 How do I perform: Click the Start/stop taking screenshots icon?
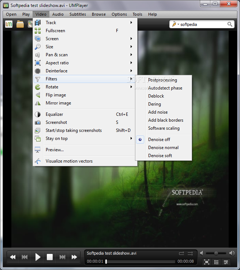(38, 130)
